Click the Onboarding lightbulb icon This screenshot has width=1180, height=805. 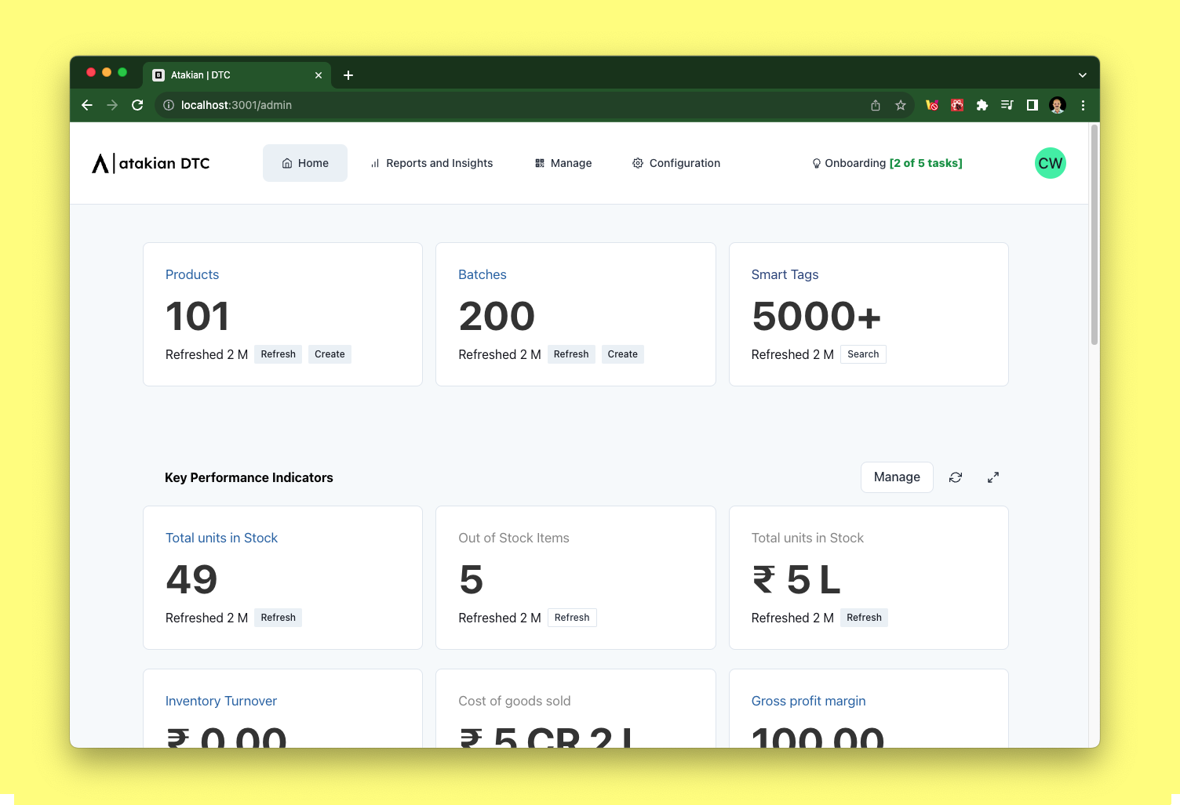pyautogui.click(x=816, y=163)
